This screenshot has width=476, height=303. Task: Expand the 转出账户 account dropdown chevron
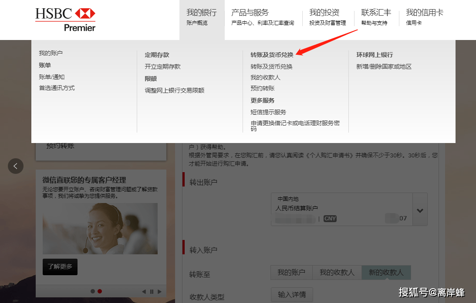[420, 210]
